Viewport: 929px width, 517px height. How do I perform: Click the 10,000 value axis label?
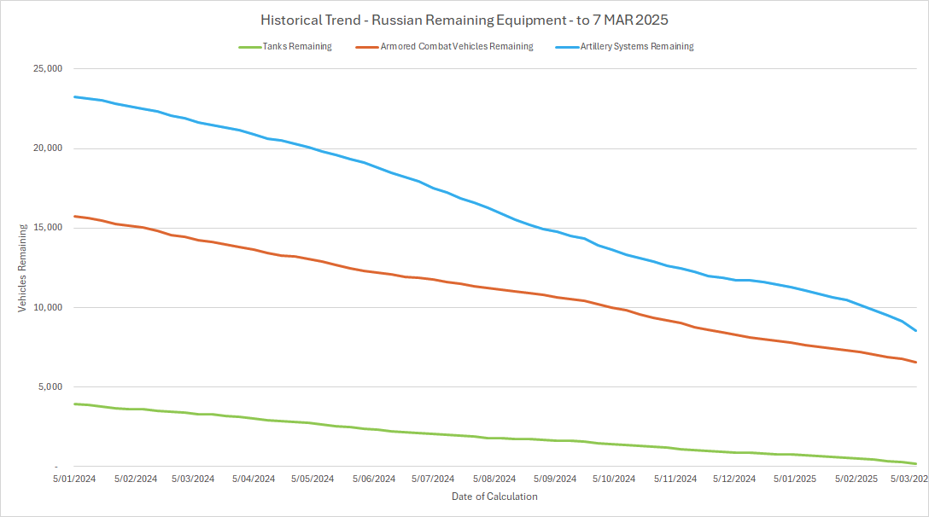tap(46, 307)
